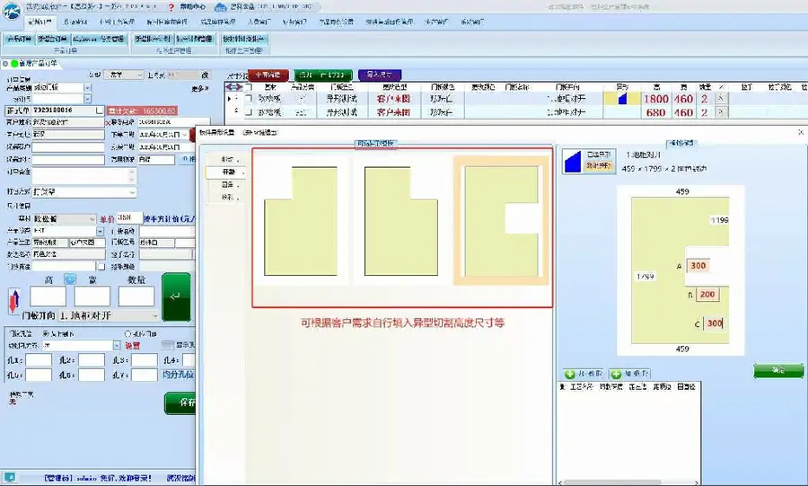
Task: Tick the checkbox in first order row
Action: [249, 98]
